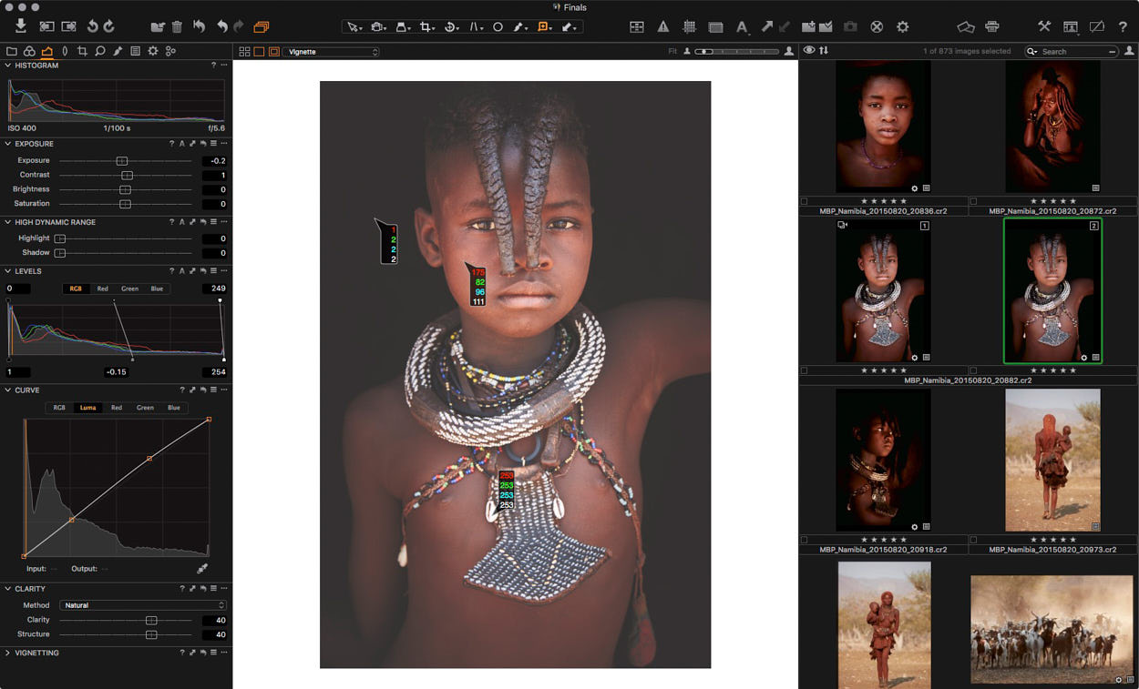The width and height of the screenshot is (1139, 689).
Task: Select the RGB tab in Curve panel
Action: coord(59,408)
